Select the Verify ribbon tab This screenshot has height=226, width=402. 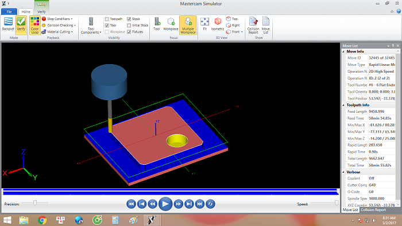pos(41,11)
